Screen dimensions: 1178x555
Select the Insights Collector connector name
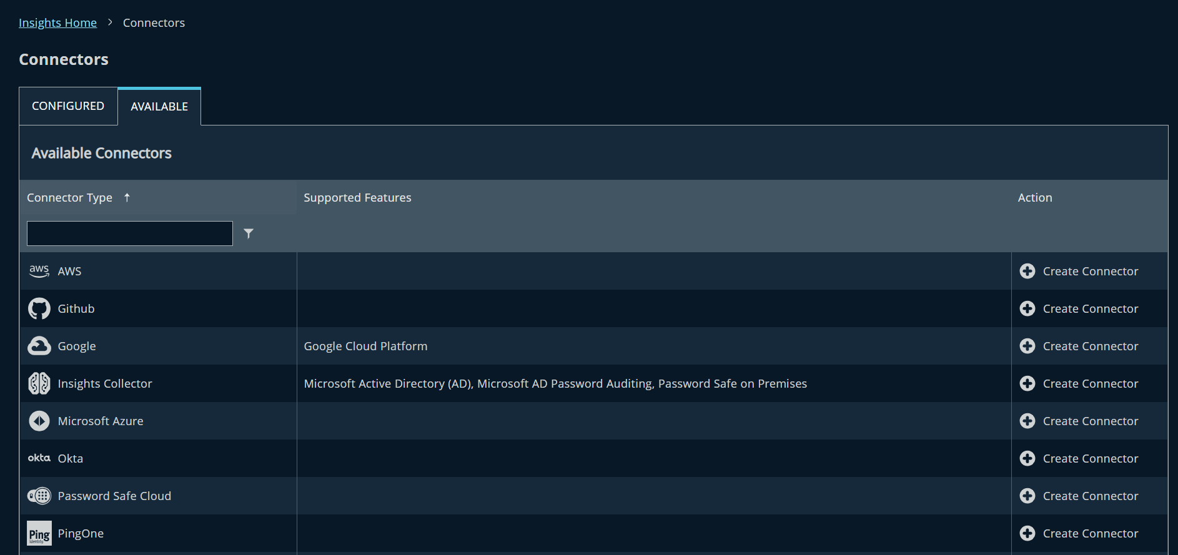pyautogui.click(x=105, y=383)
